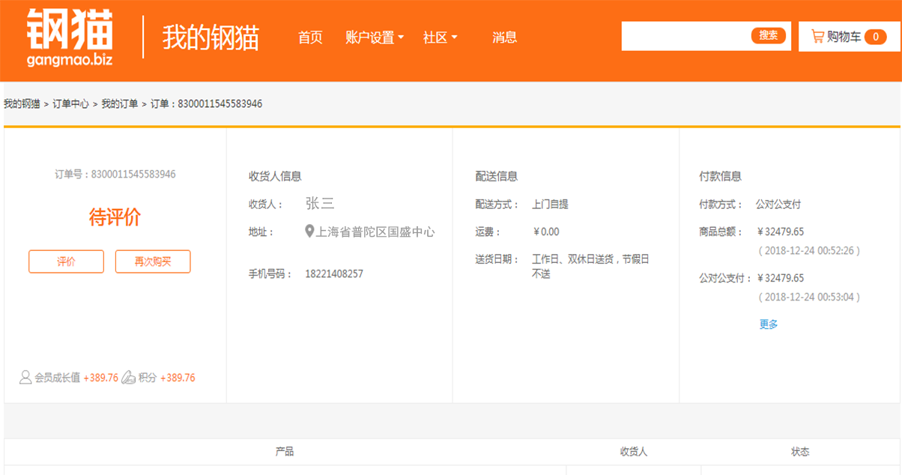Click the address 上海省普陀区国盛中心
This screenshot has width=902, height=475.
(375, 232)
